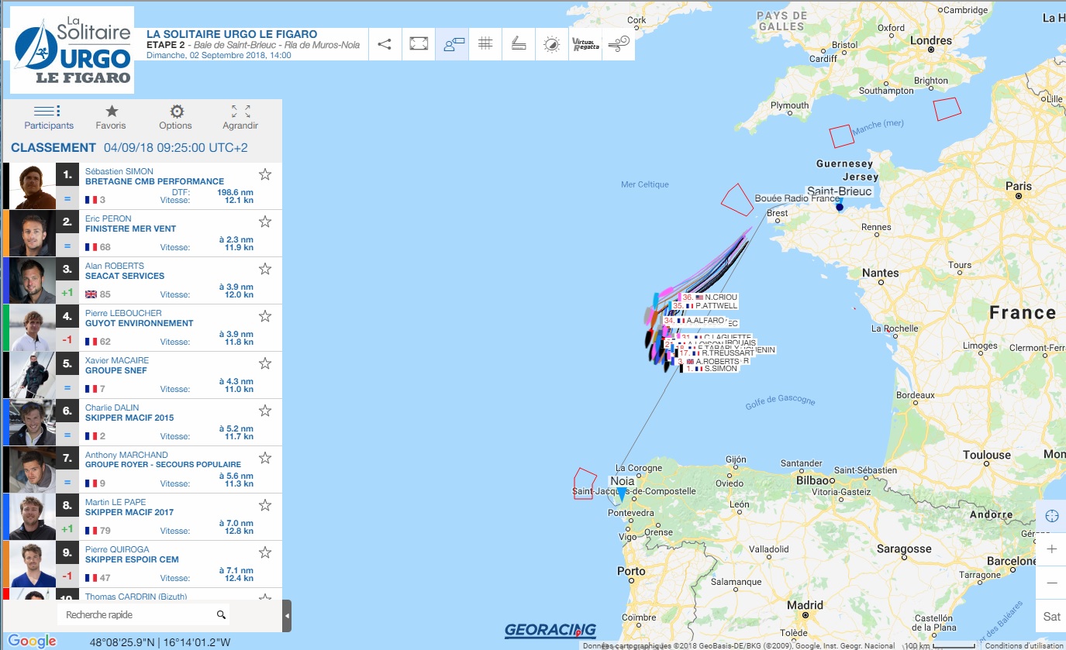
Task: Open Sébastien SIMON's portrait photo
Action: 33,186
